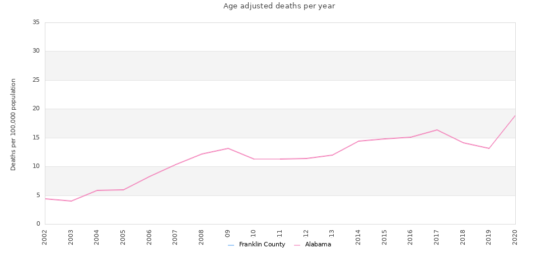Select the Alabama data point at 2017

(x=437, y=130)
